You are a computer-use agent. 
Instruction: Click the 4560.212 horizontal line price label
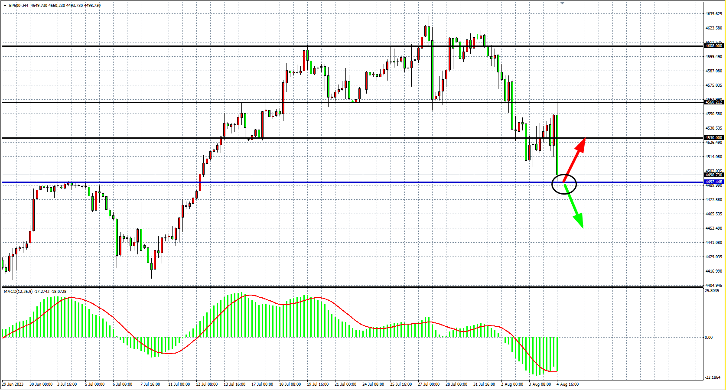[x=713, y=102]
